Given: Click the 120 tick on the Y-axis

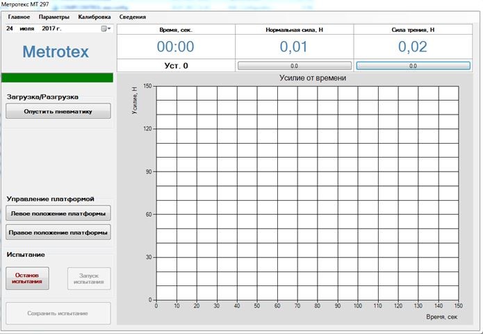Looking at the screenshot, I should pyautogui.click(x=147, y=128).
